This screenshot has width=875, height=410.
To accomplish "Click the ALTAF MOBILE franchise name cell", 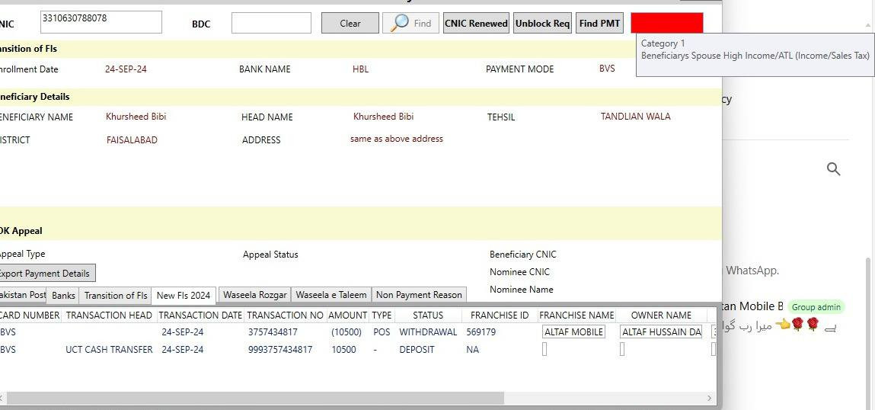I will click(573, 332).
